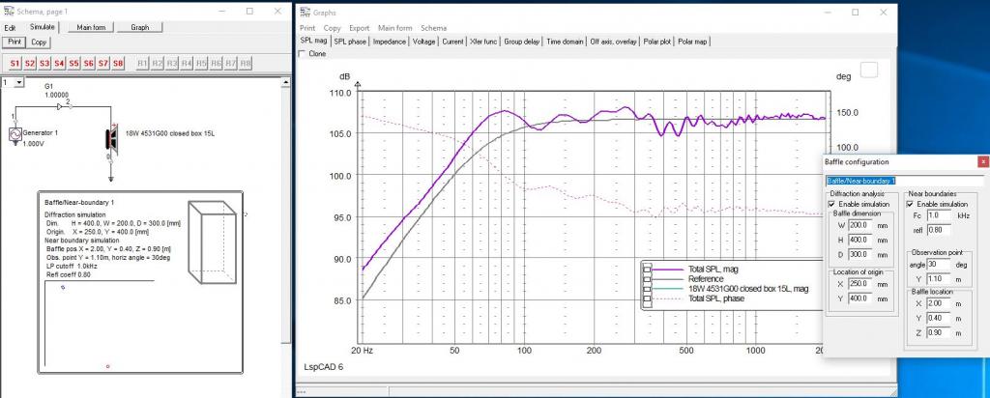
Task: Click the baffle H dimension field
Action: click(859, 240)
